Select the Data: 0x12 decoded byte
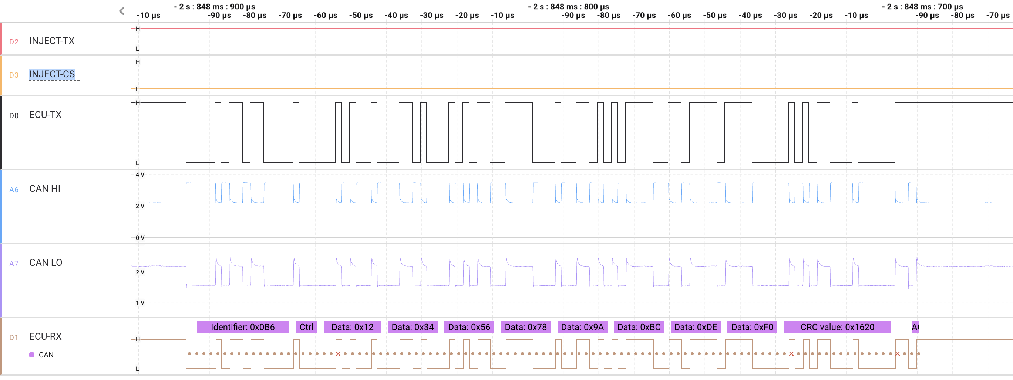 click(x=352, y=327)
